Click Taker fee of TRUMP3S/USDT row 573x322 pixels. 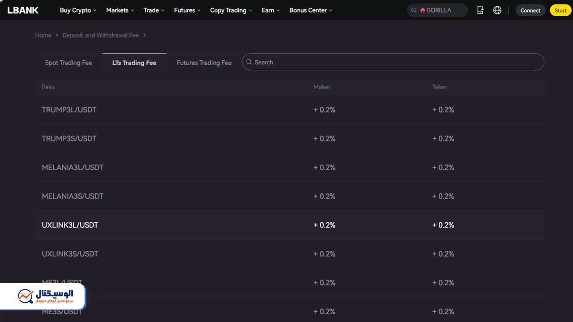click(443, 139)
